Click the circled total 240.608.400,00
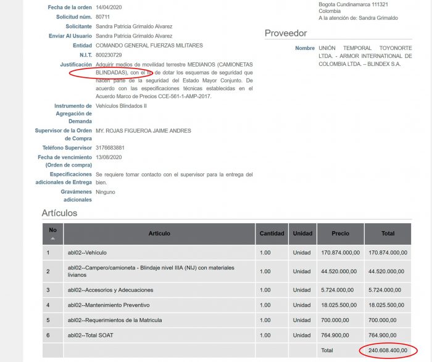 [x=388, y=350]
